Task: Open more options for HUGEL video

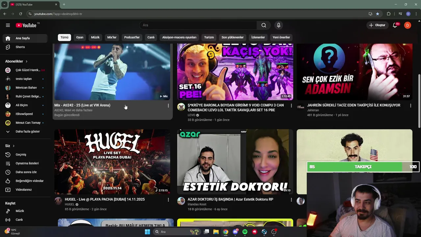Action: tap(168, 200)
